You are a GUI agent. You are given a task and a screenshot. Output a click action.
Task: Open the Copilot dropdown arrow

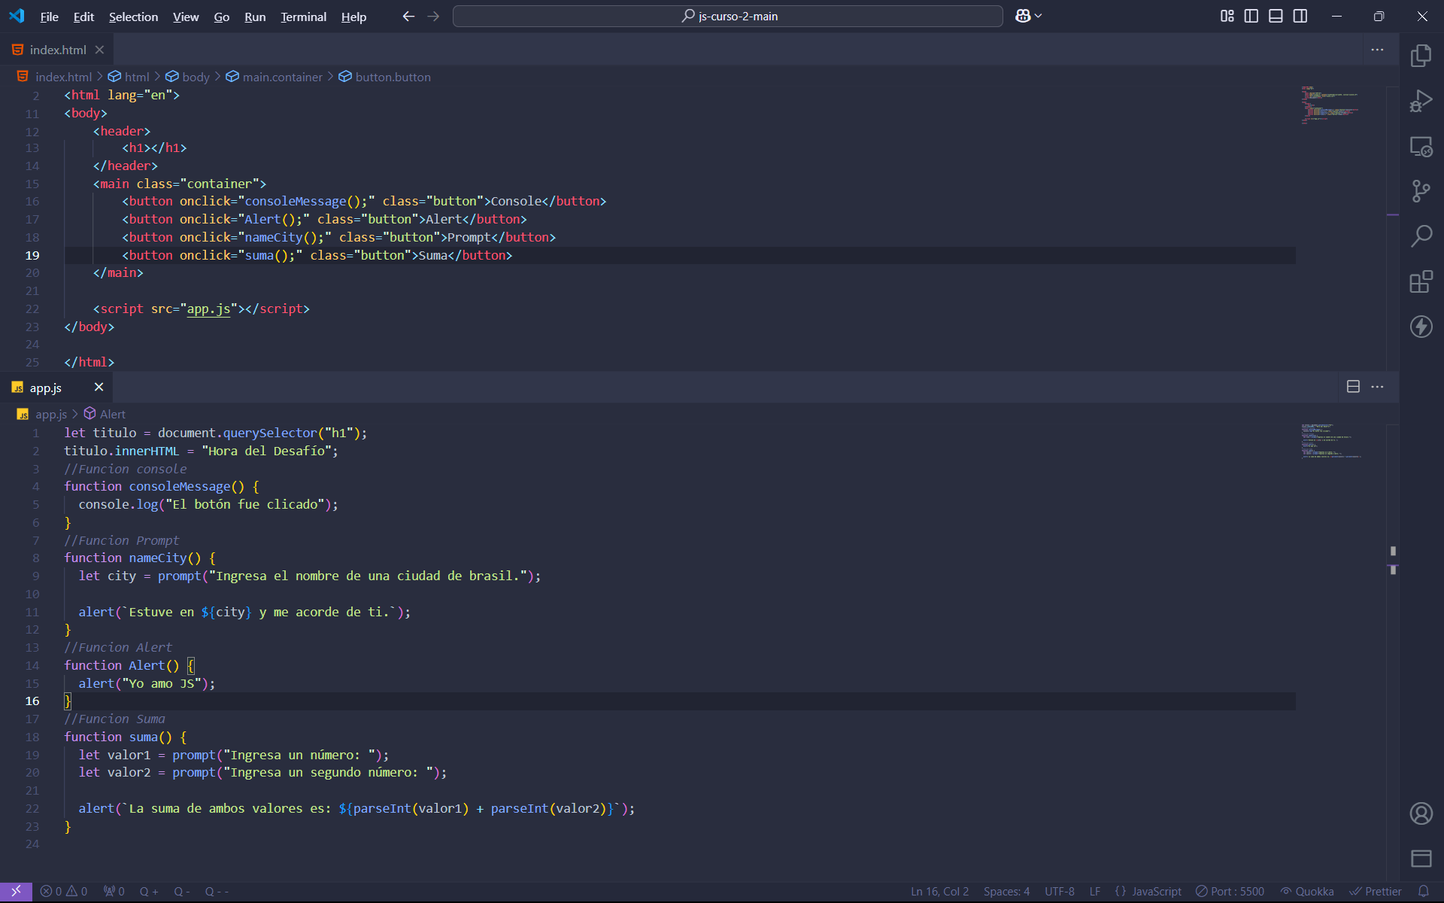pyautogui.click(x=1039, y=16)
